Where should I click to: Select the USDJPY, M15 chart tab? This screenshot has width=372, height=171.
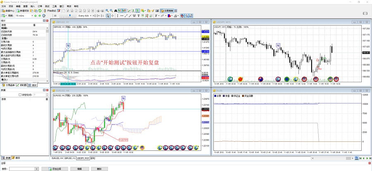pyautogui.click(x=83, y=158)
